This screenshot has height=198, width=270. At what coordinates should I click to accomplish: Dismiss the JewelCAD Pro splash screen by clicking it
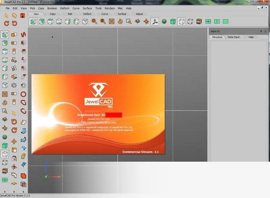coord(98,114)
